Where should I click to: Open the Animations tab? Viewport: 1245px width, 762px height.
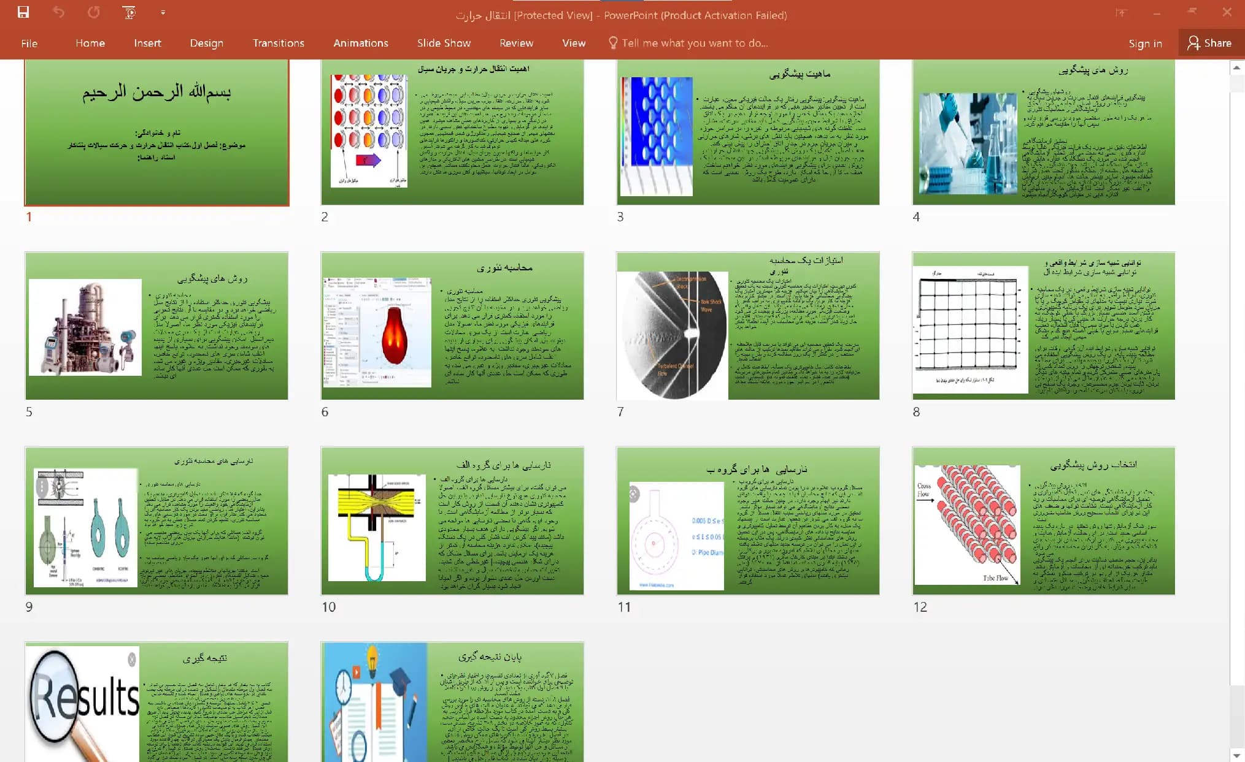[360, 43]
